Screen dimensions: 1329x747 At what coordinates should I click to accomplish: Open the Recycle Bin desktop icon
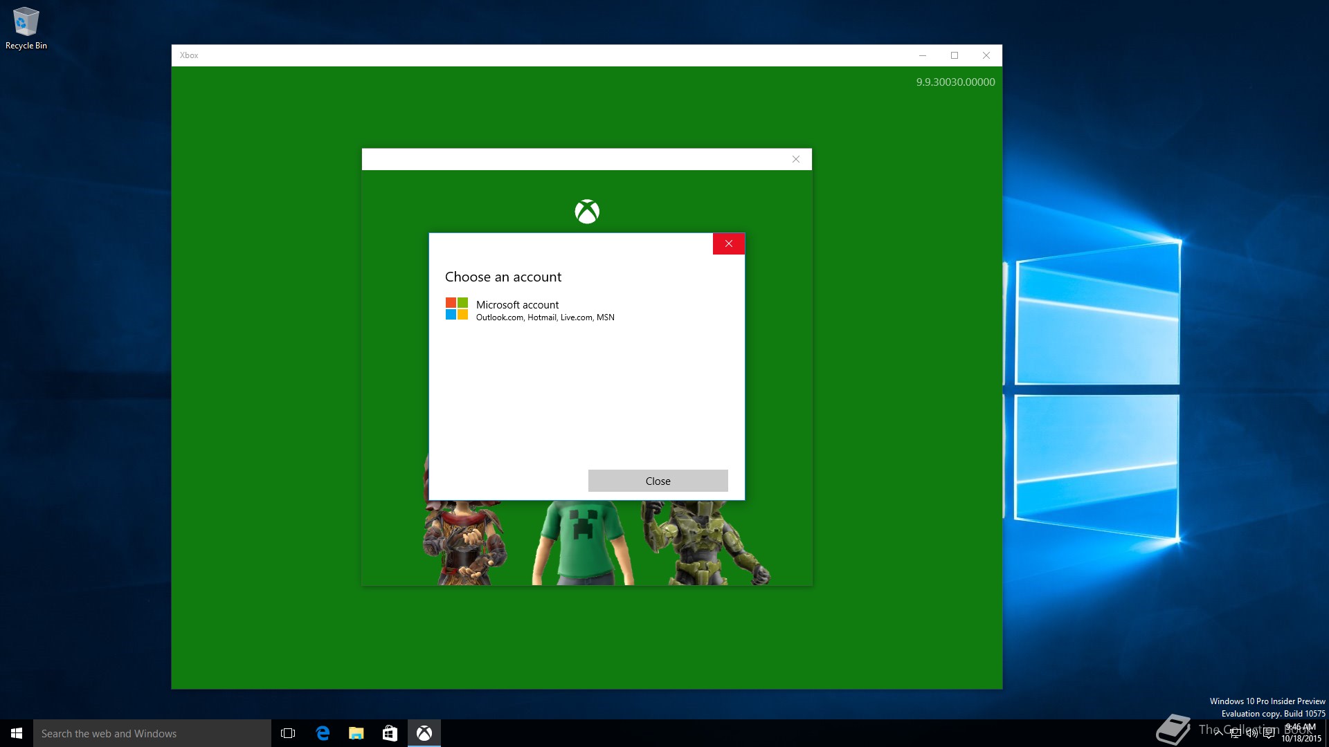[26, 28]
